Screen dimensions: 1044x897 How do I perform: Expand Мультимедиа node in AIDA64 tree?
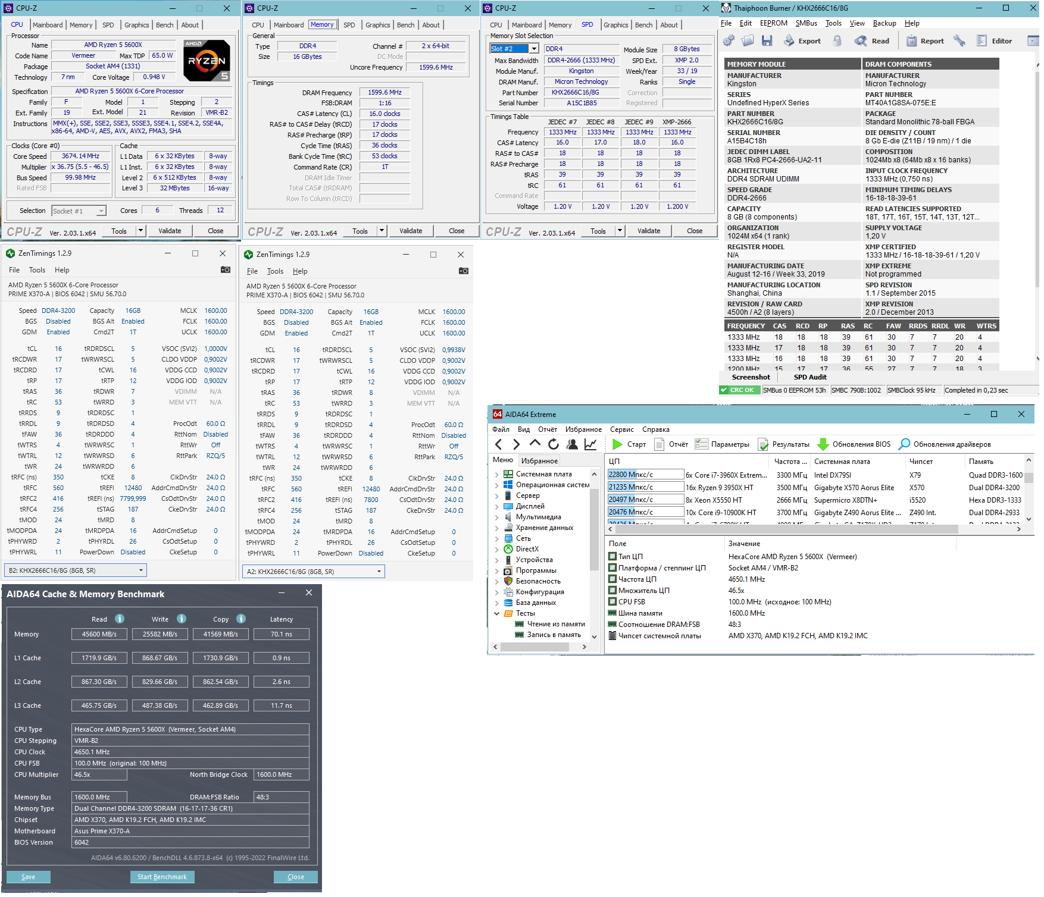point(497,517)
